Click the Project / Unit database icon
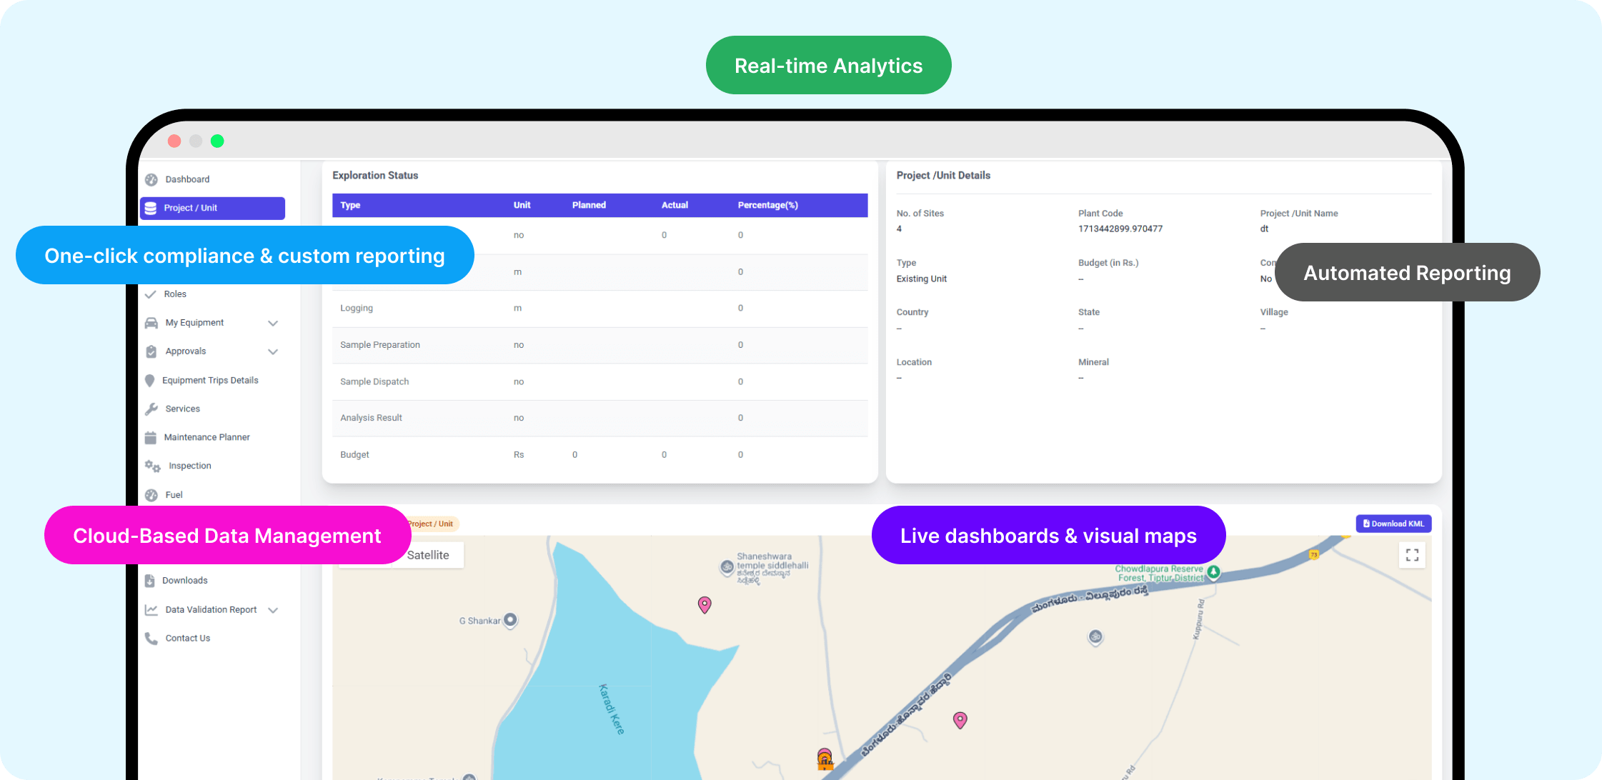 [x=151, y=208]
